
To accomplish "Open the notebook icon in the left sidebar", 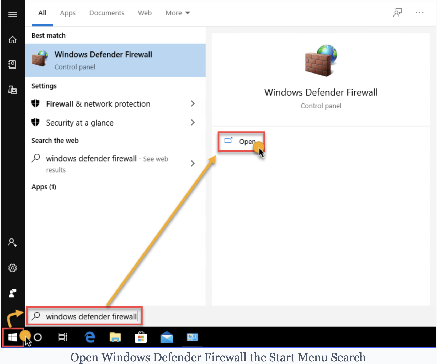I will tap(12, 64).
